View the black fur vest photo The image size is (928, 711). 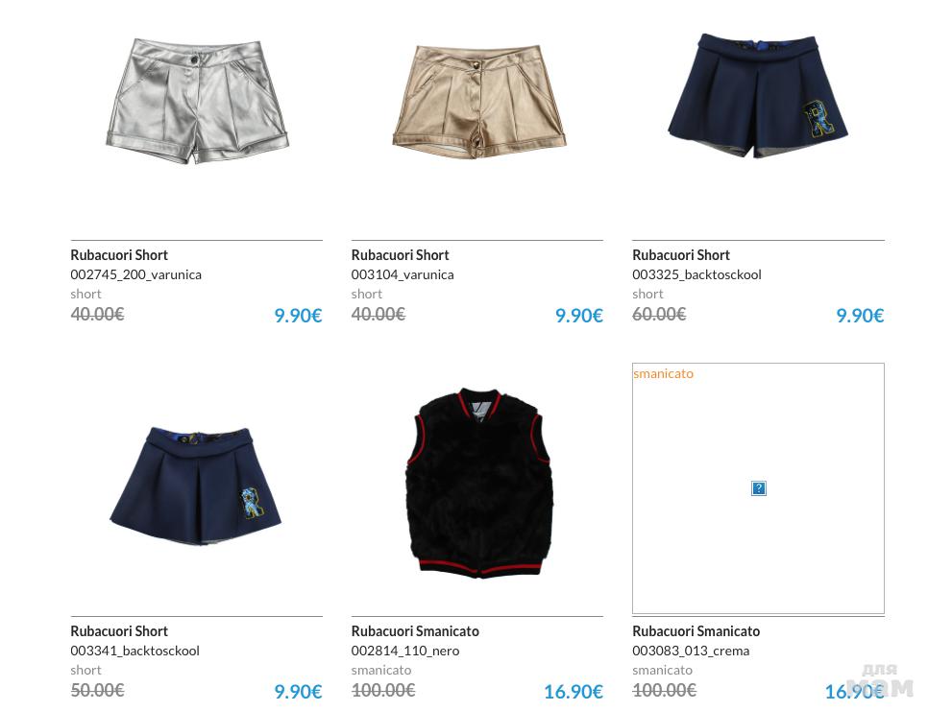(x=480, y=483)
